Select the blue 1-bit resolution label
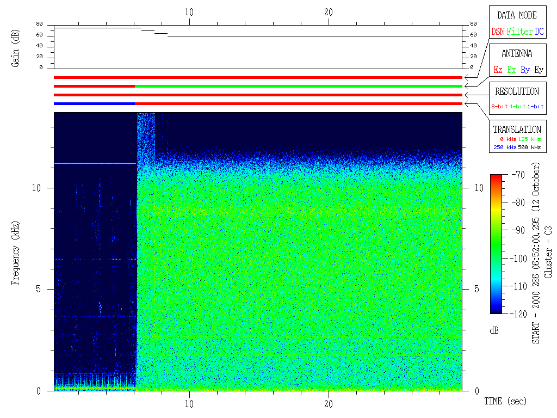Image resolution: width=557 pixels, height=418 pixels. pyautogui.click(x=535, y=107)
